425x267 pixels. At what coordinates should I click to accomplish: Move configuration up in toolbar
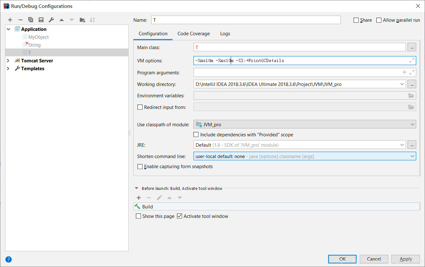[62, 20]
